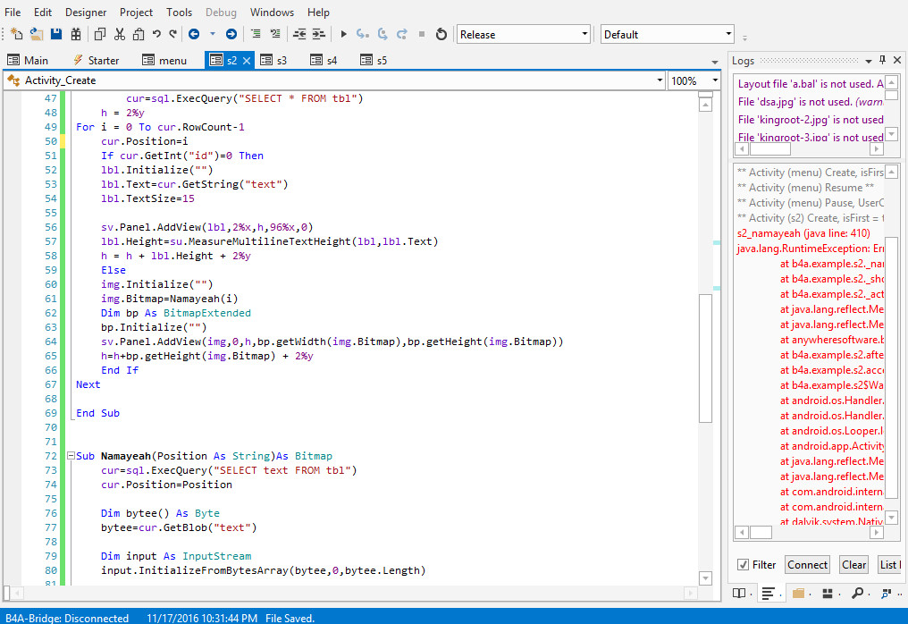908x624 pixels.
Task: Open the 100% zoom level dropdown
Action: [694, 80]
